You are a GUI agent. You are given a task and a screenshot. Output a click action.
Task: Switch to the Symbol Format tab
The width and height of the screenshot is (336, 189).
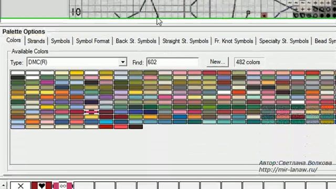click(x=92, y=41)
